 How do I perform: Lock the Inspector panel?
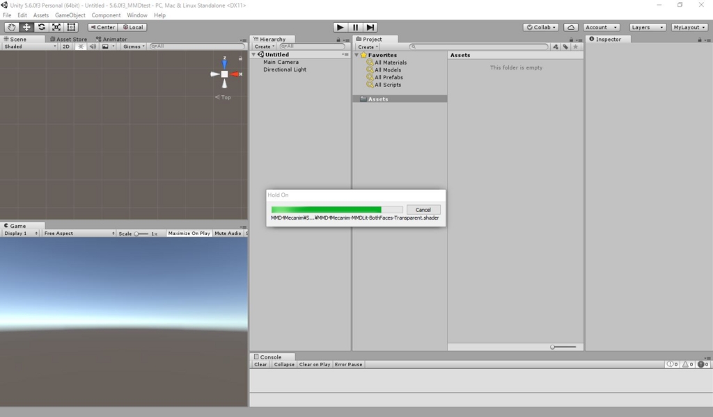[699, 40]
